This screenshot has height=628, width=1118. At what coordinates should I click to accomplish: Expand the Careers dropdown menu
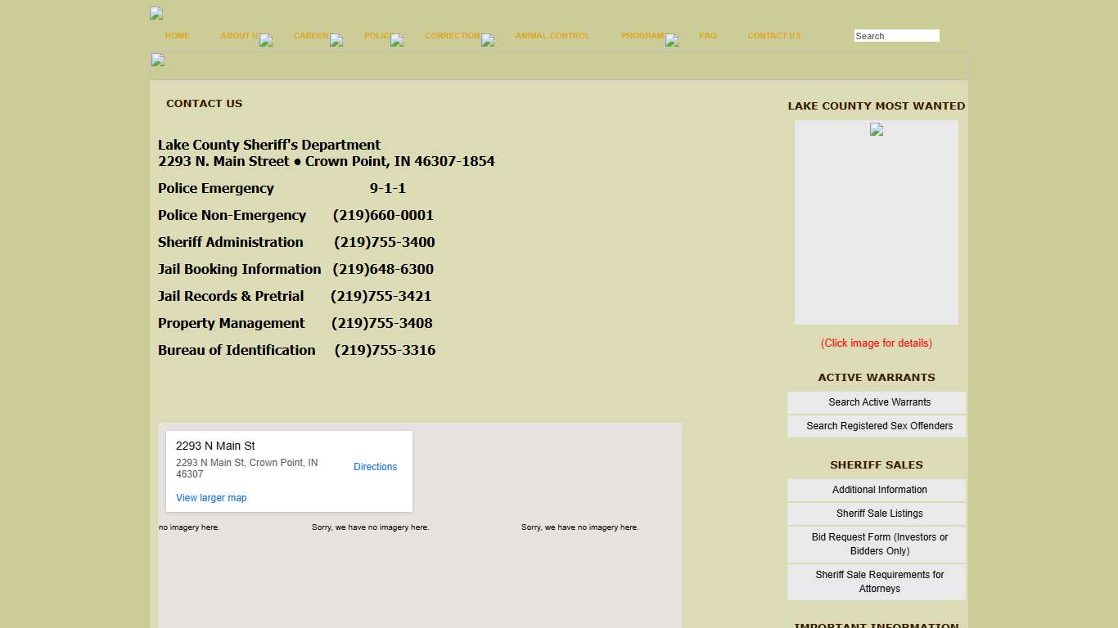click(336, 40)
